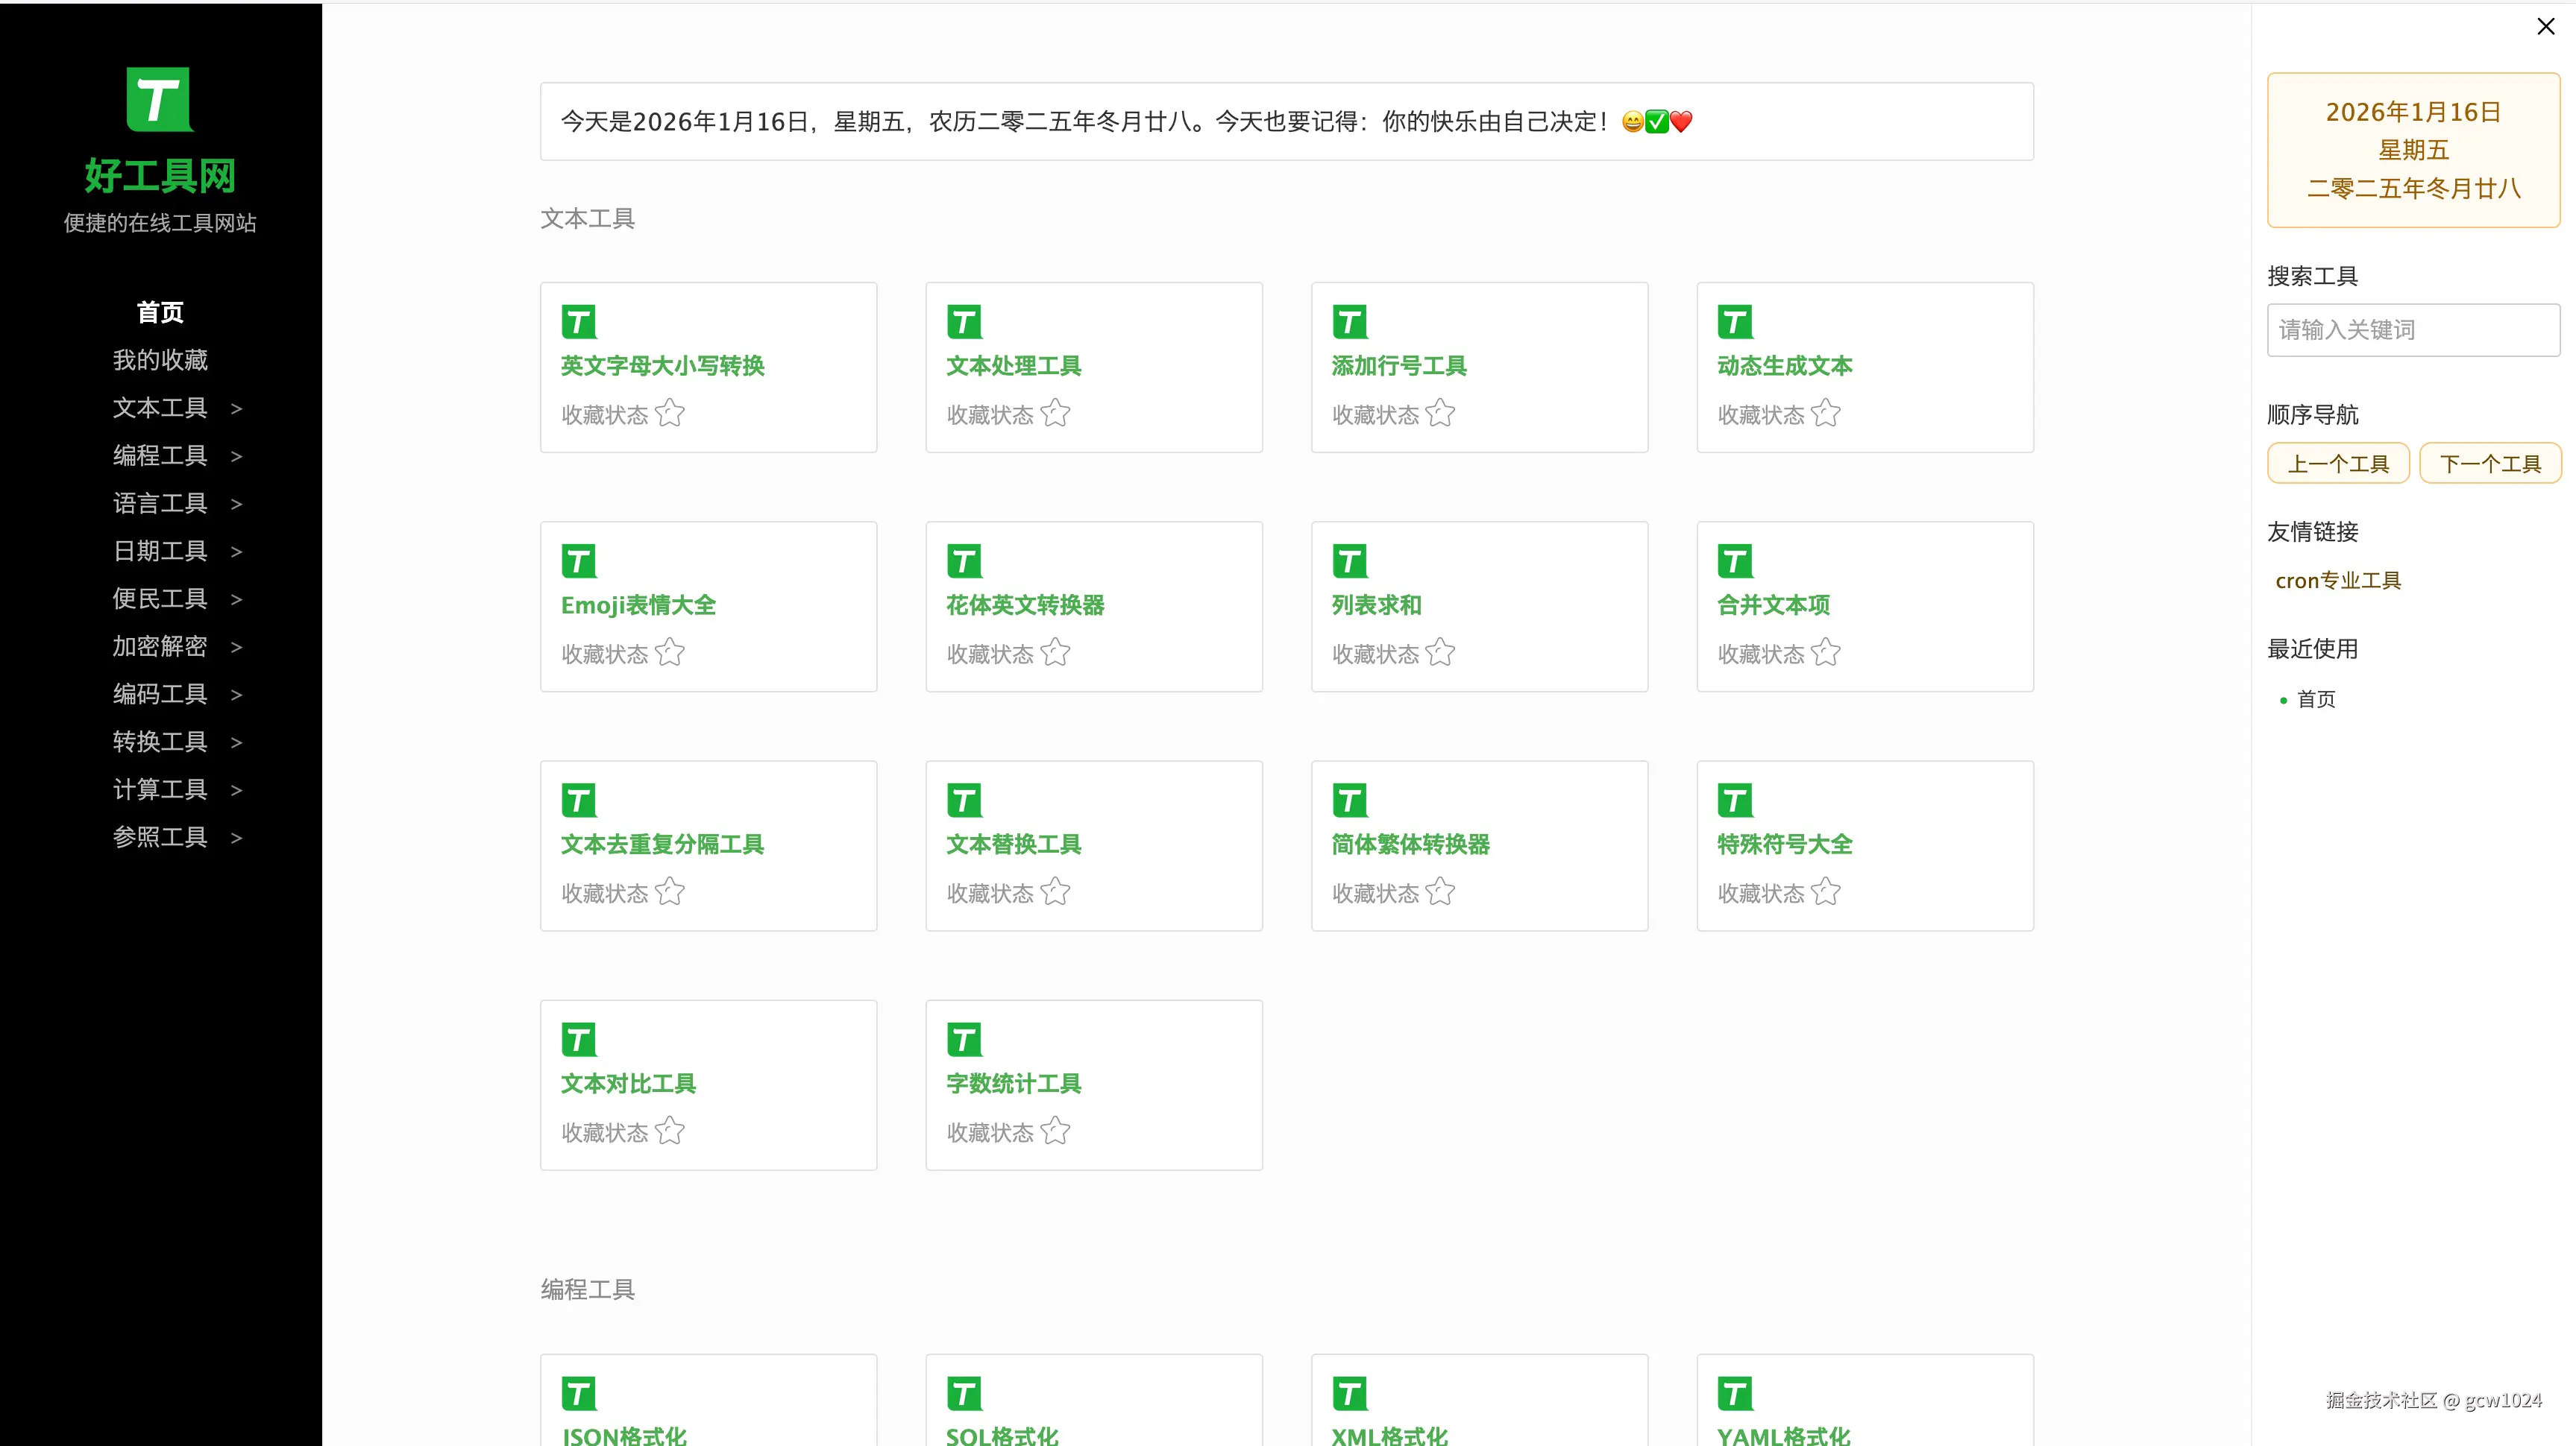Open the 特殊符号大全 tool icon
This screenshot has height=1446, width=2576.
click(x=1735, y=800)
